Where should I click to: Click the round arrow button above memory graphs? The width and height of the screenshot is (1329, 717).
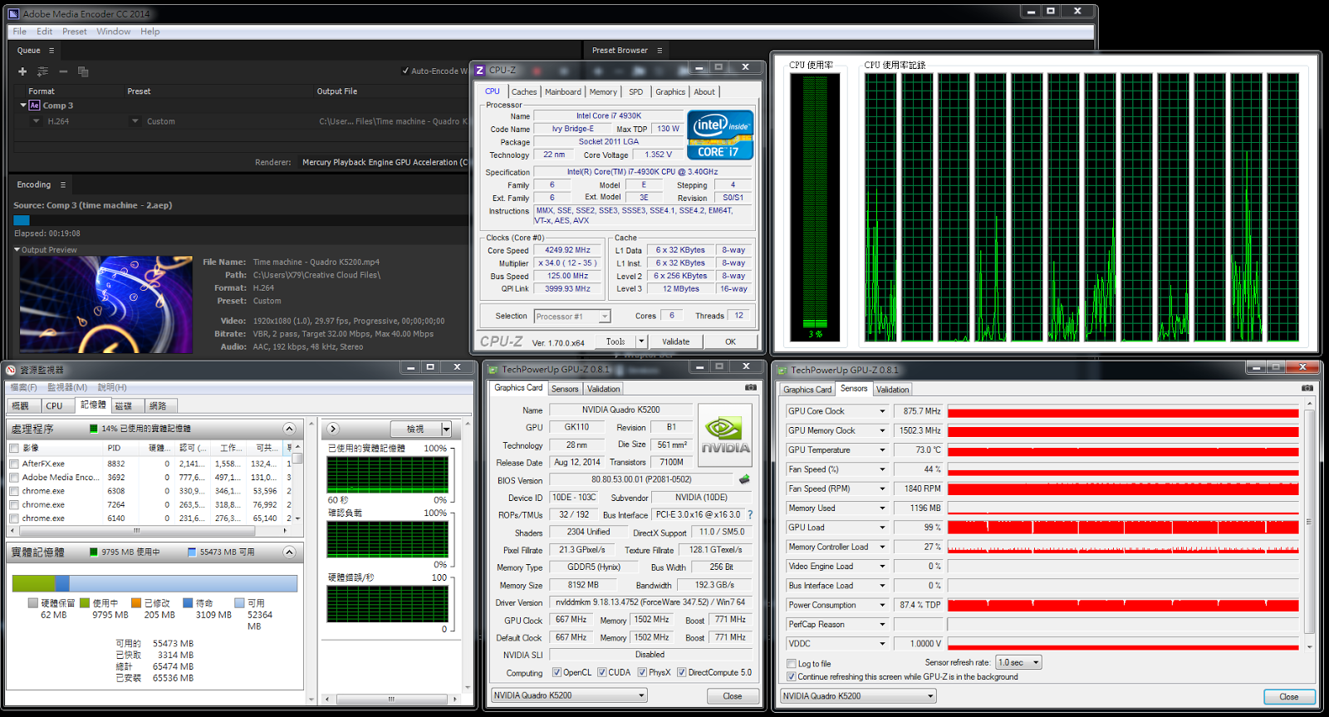tap(333, 429)
